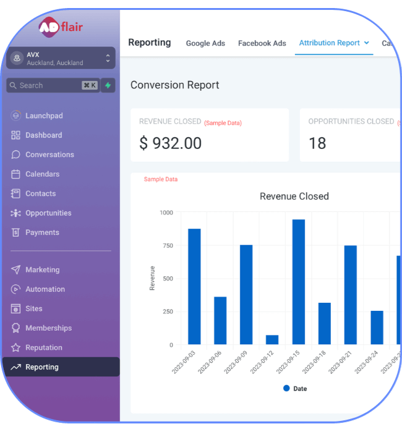Click the 2023-09-15 revenue bar

pyautogui.click(x=299, y=282)
